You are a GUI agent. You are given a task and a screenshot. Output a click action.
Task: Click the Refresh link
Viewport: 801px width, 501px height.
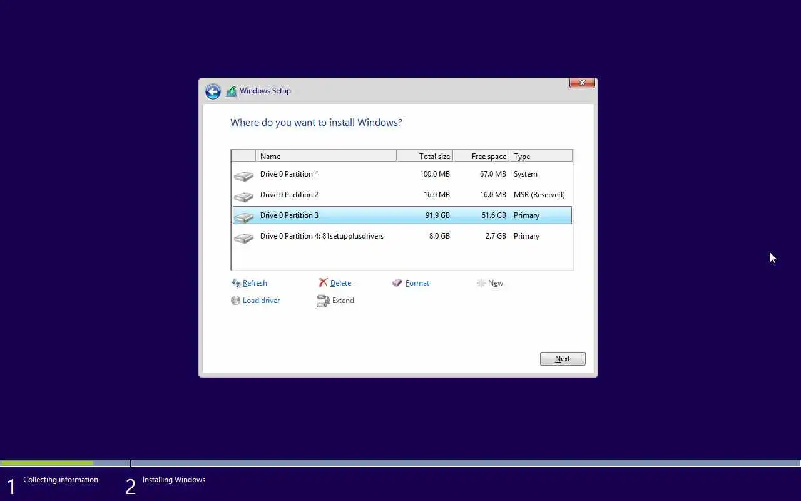click(255, 283)
